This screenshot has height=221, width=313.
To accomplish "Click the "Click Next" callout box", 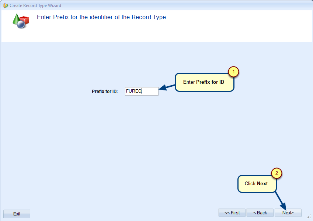I will pyautogui.click(x=257, y=184).
